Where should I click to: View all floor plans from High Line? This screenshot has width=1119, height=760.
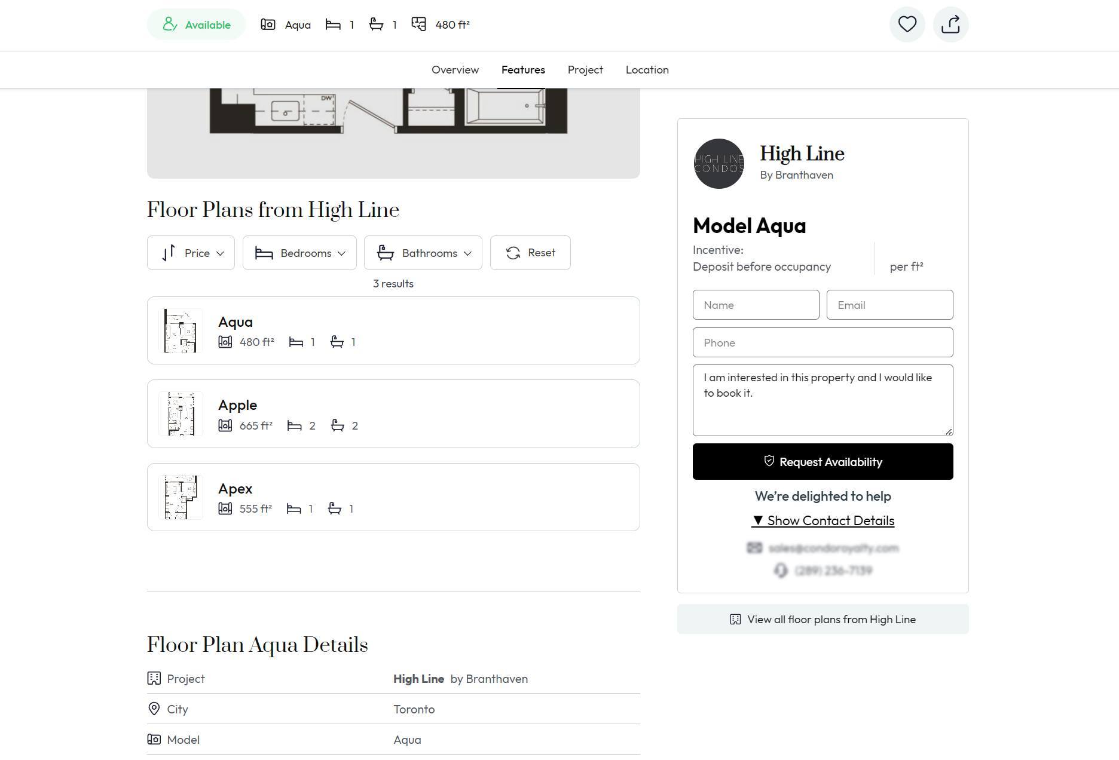(x=823, y=619)
